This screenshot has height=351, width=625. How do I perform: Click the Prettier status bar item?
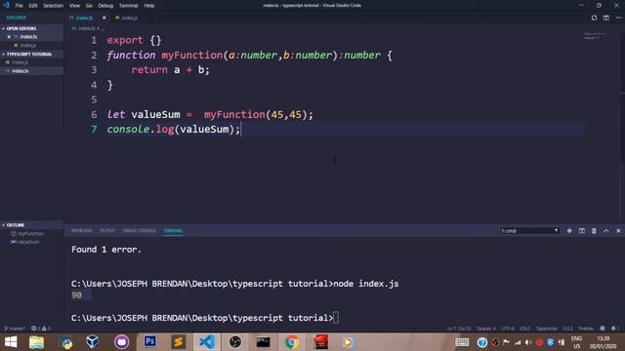coord(586,329)
